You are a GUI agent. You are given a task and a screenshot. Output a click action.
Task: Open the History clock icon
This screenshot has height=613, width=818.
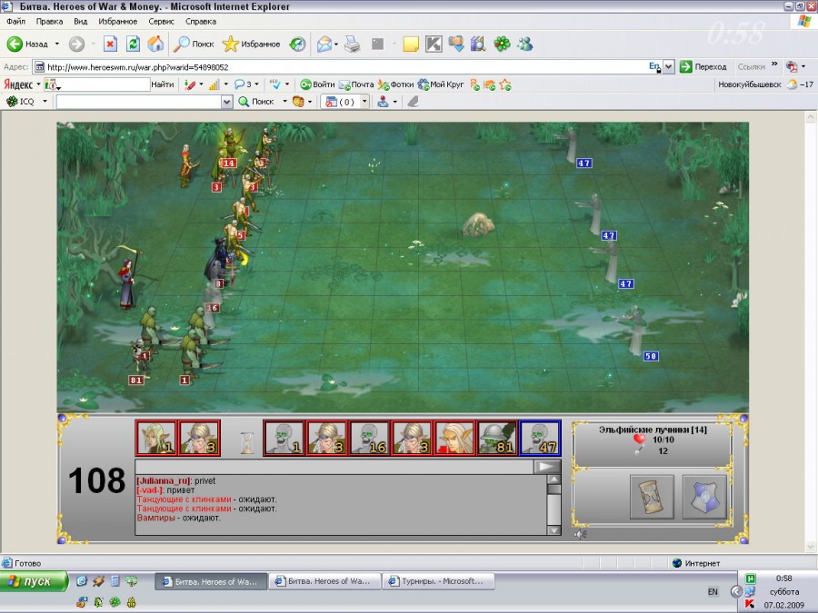coord(298,44)
